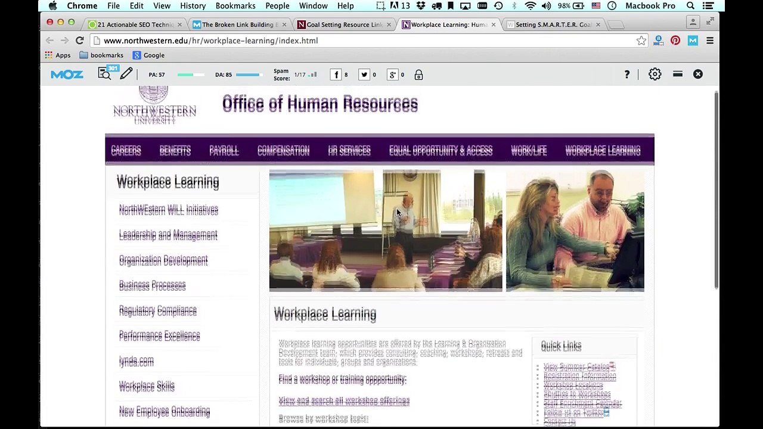Screen dimensions: 763x429
Task: Click the Dropbox icon in the menu bar
Action: click(421, 6)
